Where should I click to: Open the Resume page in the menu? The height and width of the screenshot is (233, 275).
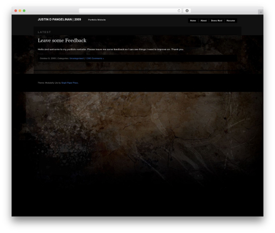[230, 20]
